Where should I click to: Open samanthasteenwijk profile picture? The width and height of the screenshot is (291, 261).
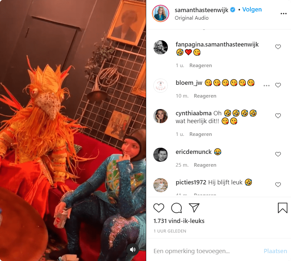(161, 13)
